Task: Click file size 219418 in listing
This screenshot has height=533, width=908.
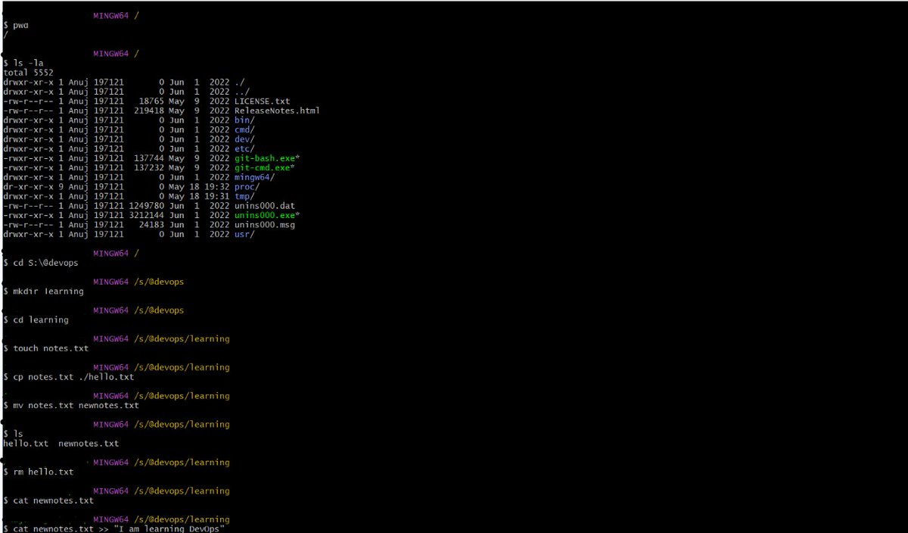Action: (150, 111)
